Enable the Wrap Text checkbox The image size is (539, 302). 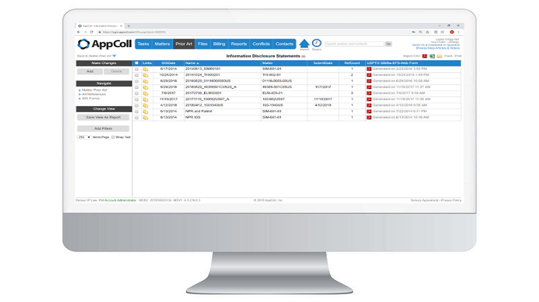(113, 137)
